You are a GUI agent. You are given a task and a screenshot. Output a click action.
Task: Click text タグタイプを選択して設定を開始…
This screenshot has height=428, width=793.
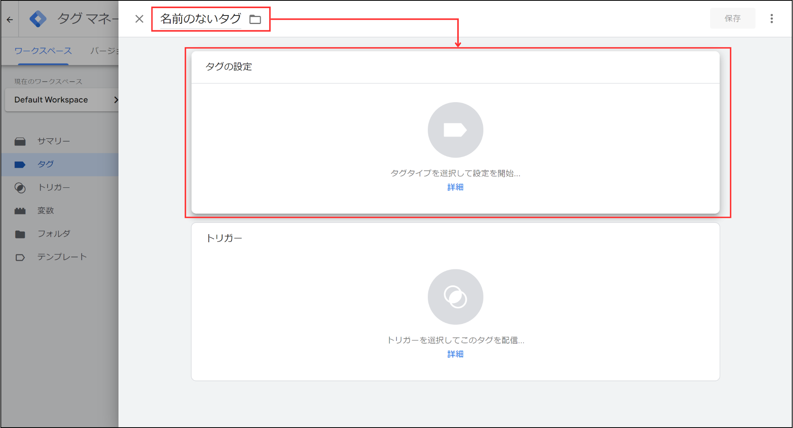pyautogui.click(x=455, y=173)
